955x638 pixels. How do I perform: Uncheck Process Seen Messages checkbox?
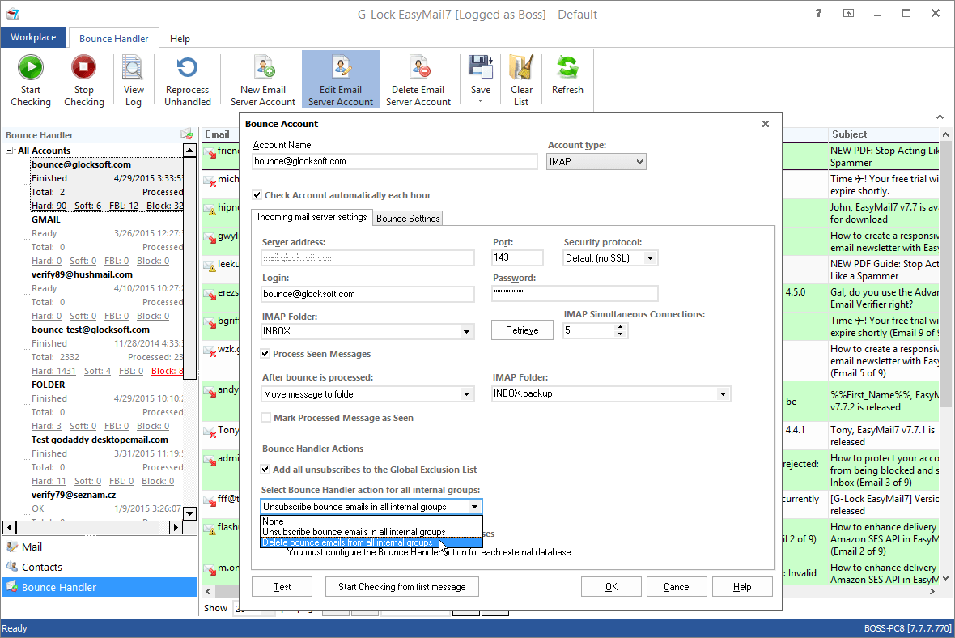pyautogui.click(x=265, y=354)
